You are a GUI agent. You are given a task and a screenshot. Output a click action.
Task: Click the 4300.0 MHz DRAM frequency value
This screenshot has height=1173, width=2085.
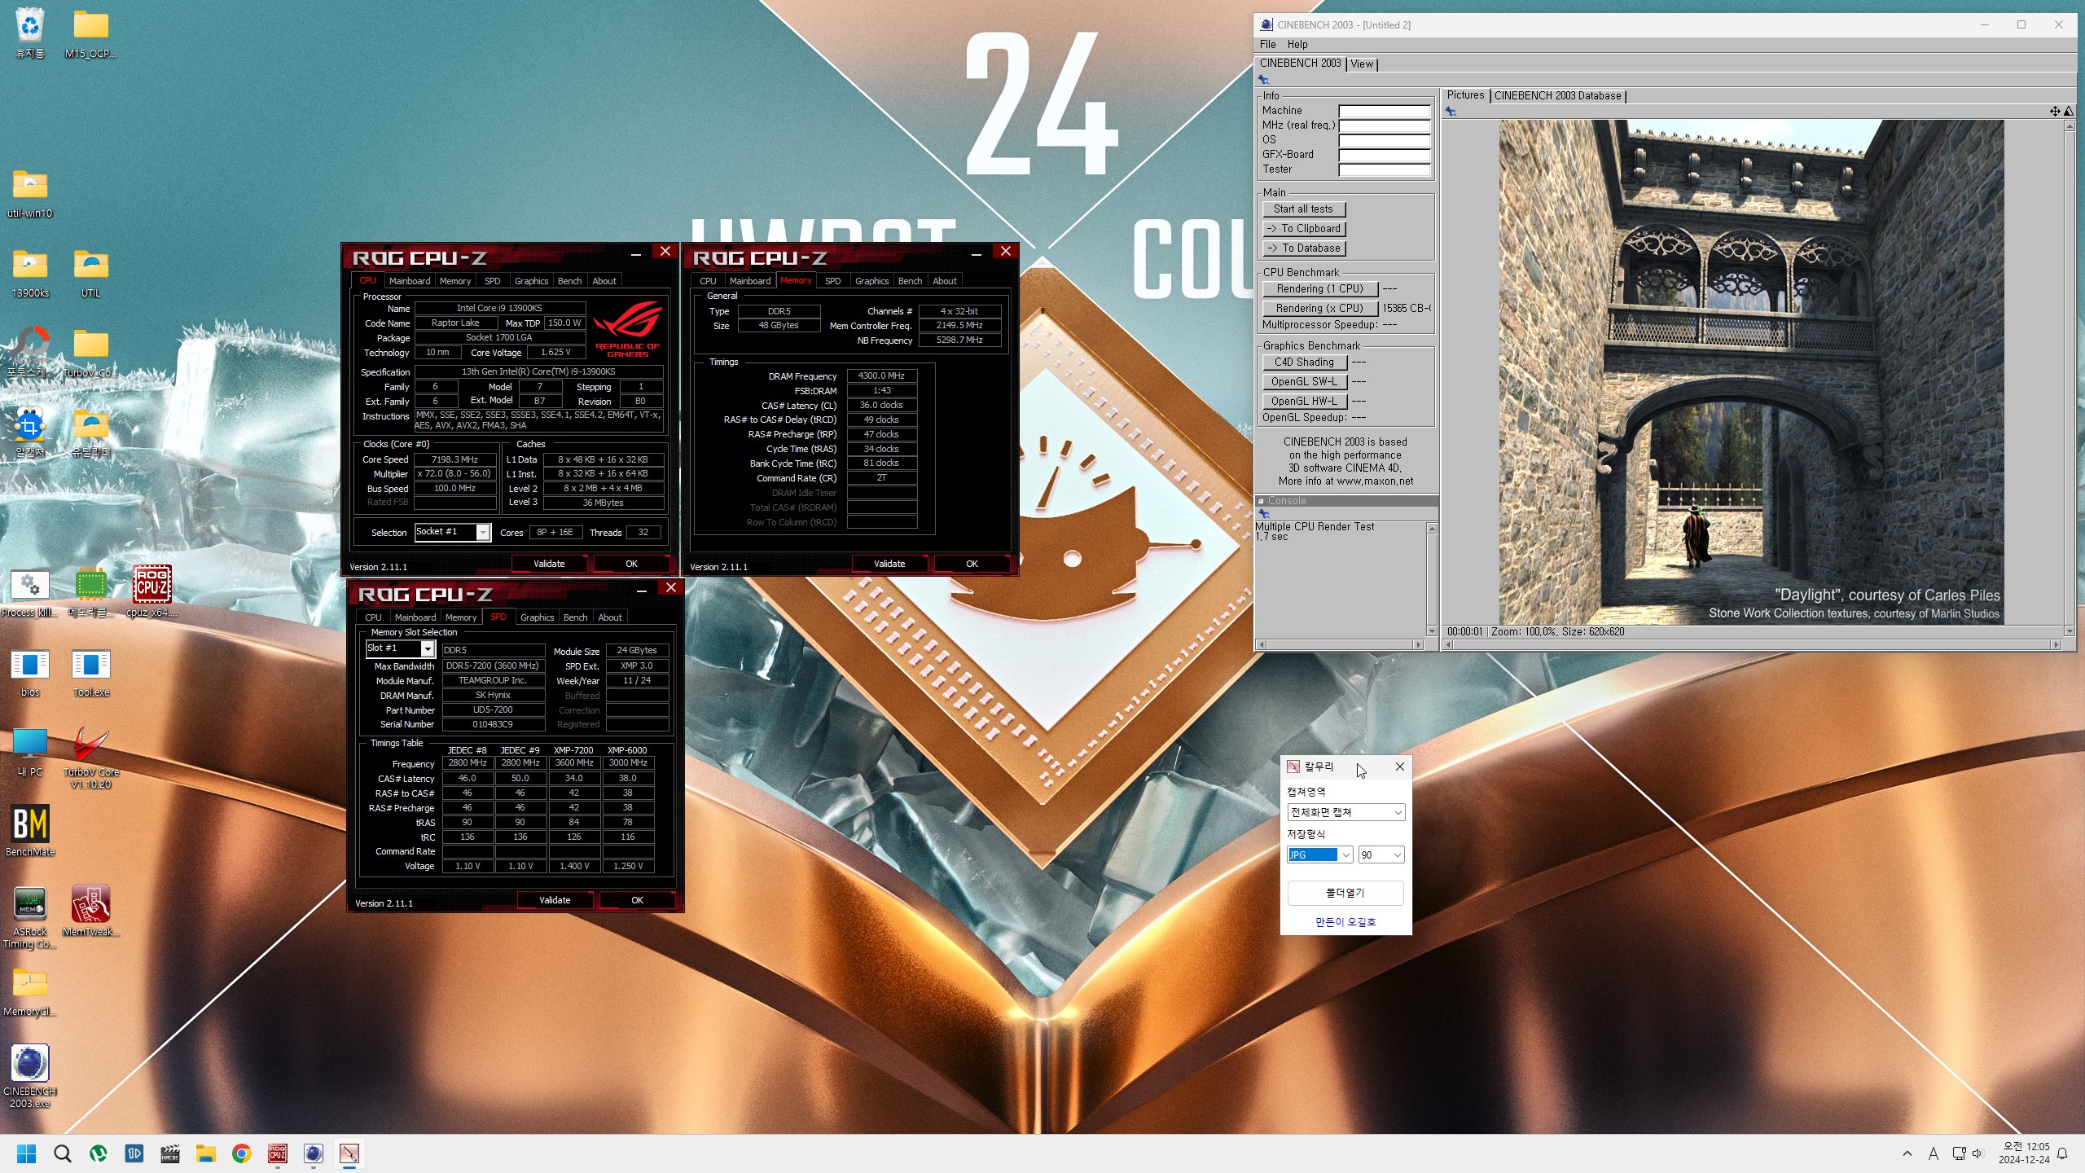pyautogui.click(x=881, y=376)
